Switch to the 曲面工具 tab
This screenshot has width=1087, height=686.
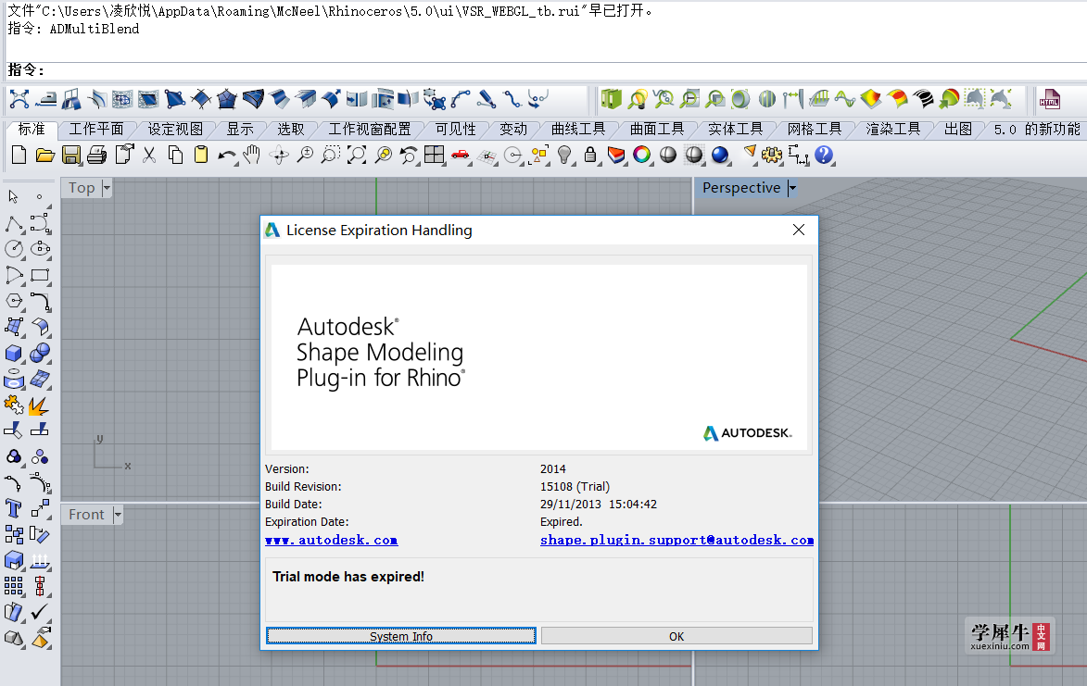click(x=656, y=130)
